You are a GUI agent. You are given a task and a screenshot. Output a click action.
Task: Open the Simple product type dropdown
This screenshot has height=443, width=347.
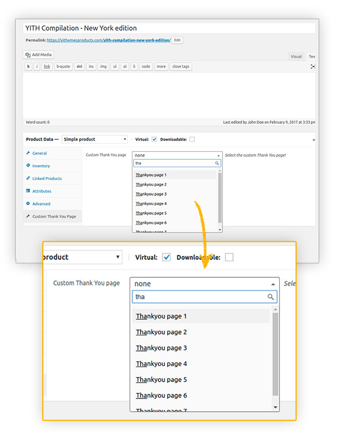tap(94, 140)
